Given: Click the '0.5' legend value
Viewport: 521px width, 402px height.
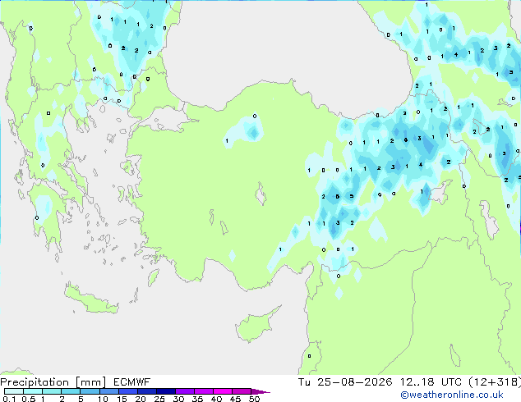Looking at the screenshot, I should (29, 399).
